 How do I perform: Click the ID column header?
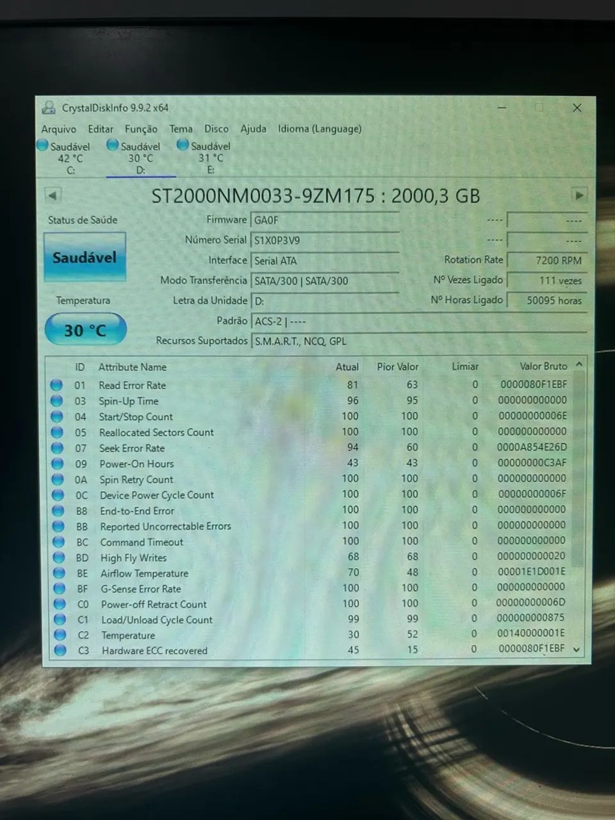click(x=80, y=367)
